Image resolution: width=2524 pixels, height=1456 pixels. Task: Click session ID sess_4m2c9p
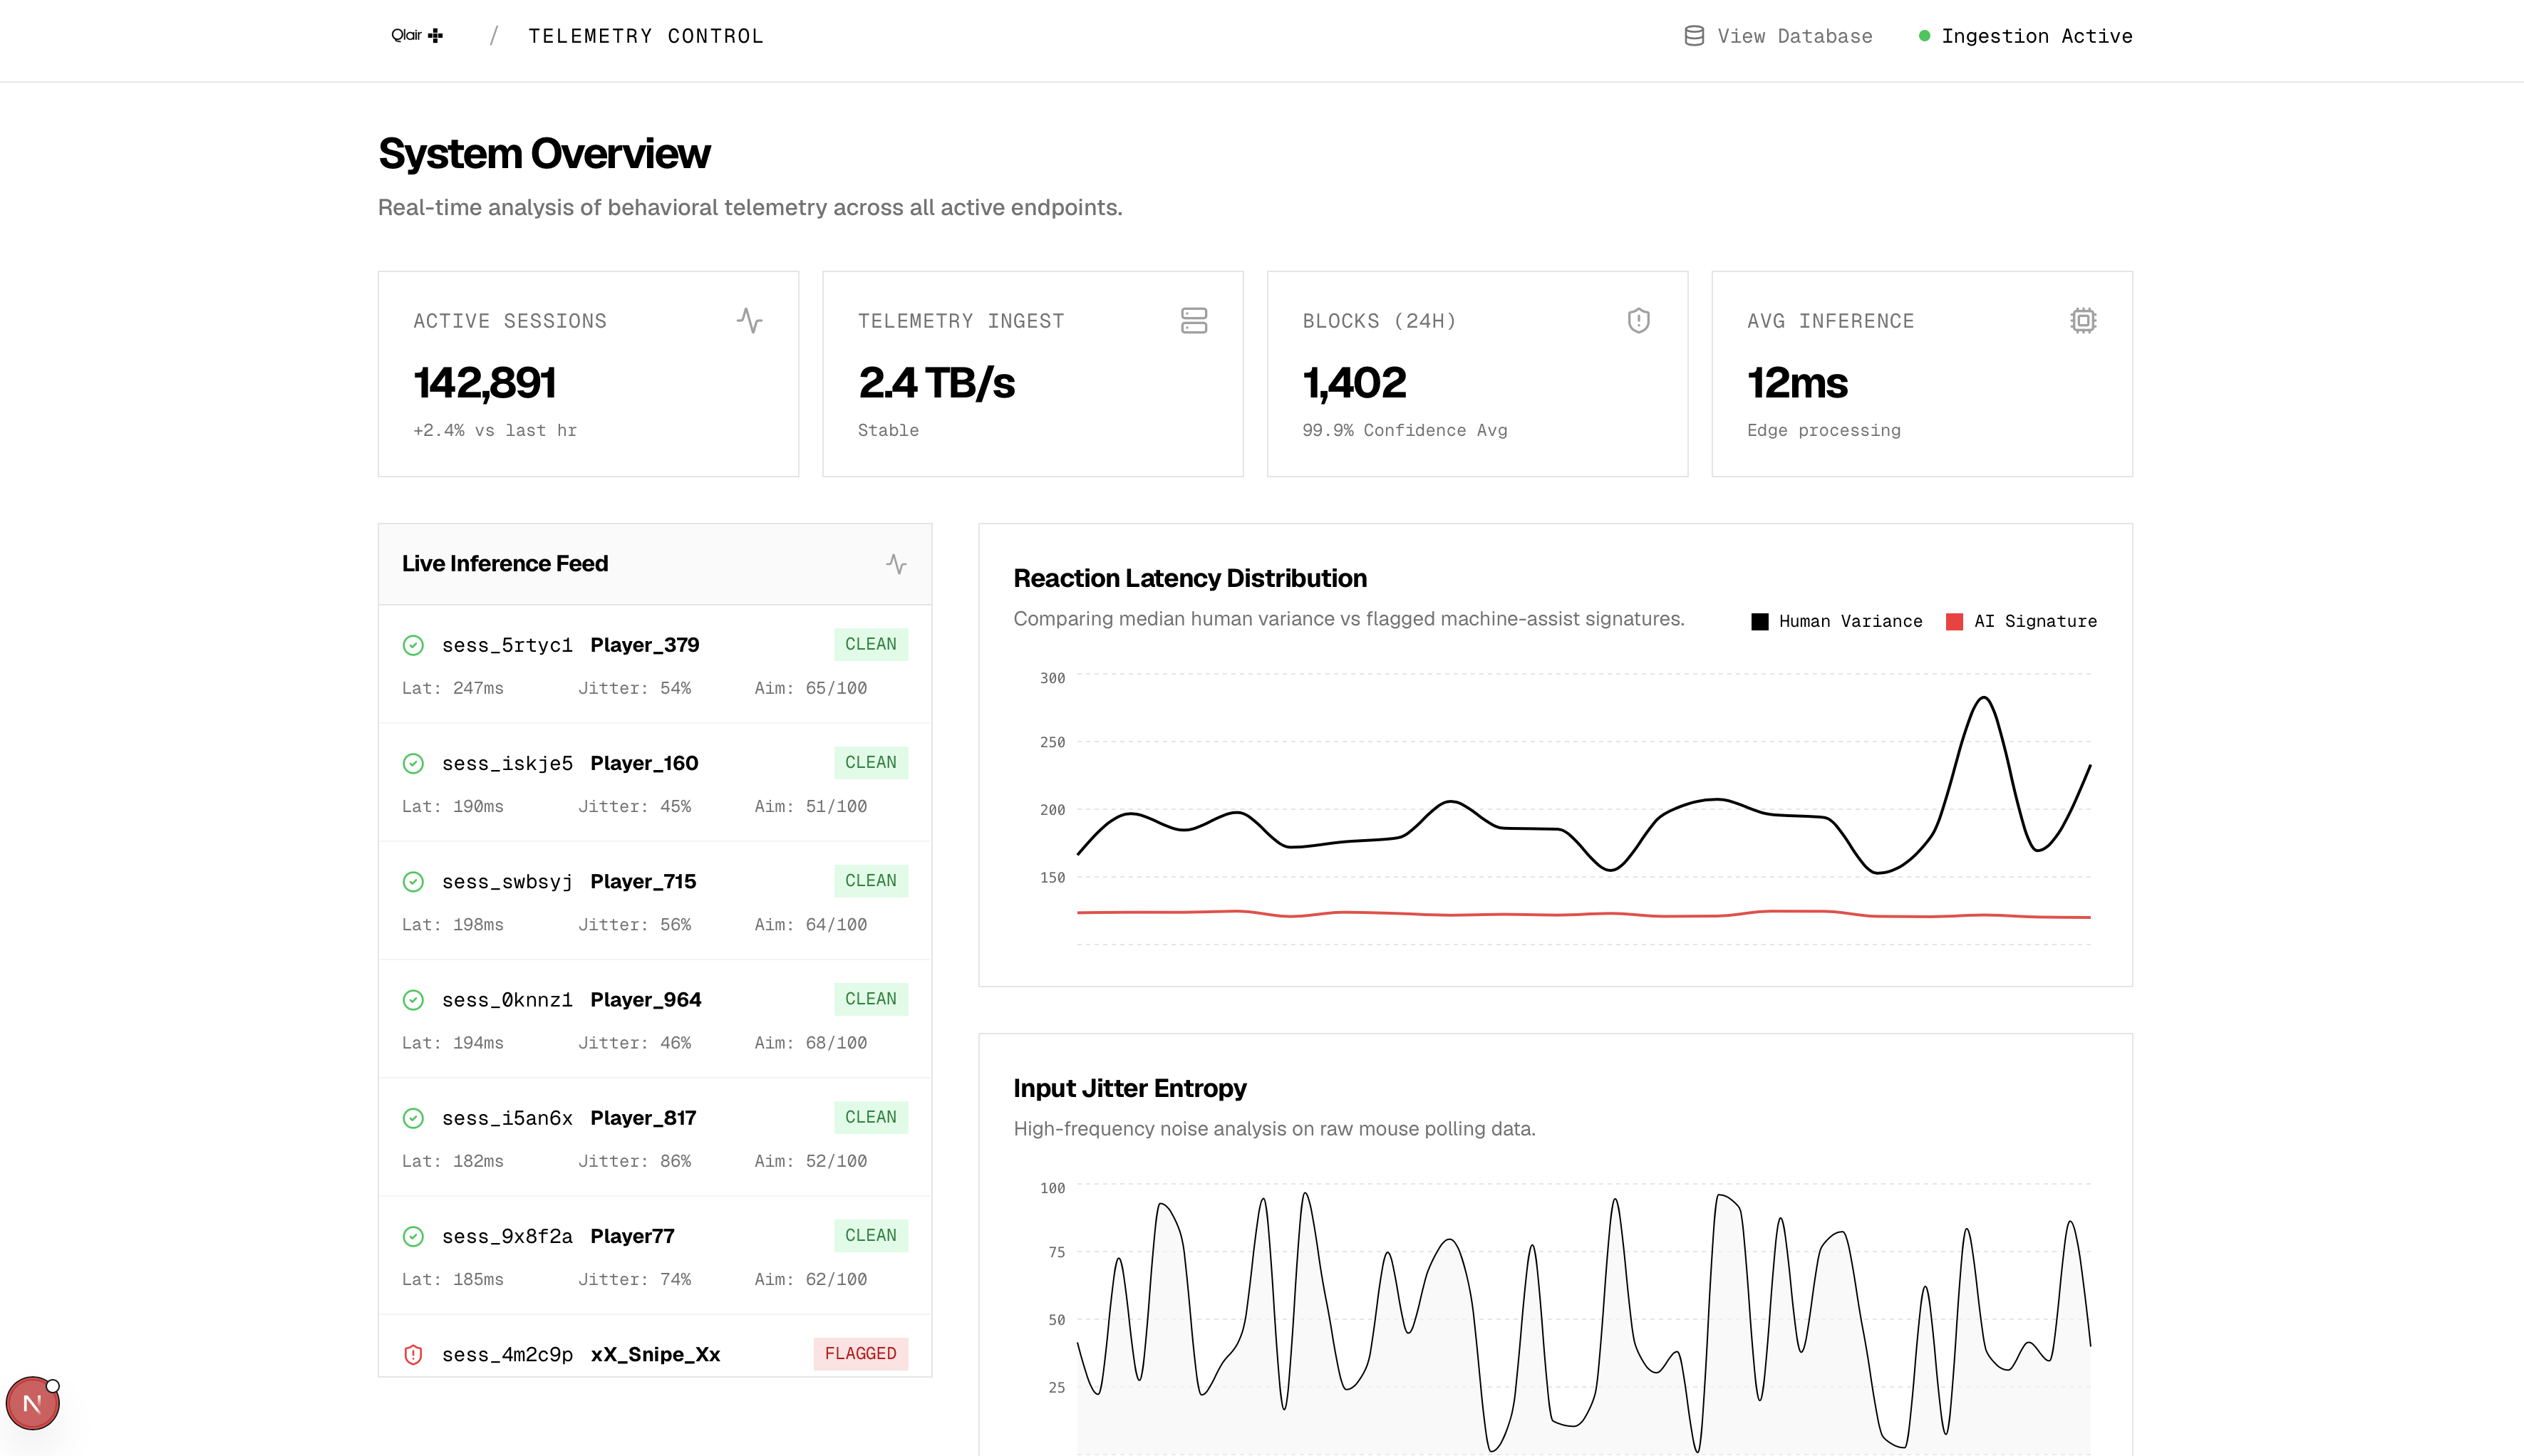click(x=507, y=1355)
